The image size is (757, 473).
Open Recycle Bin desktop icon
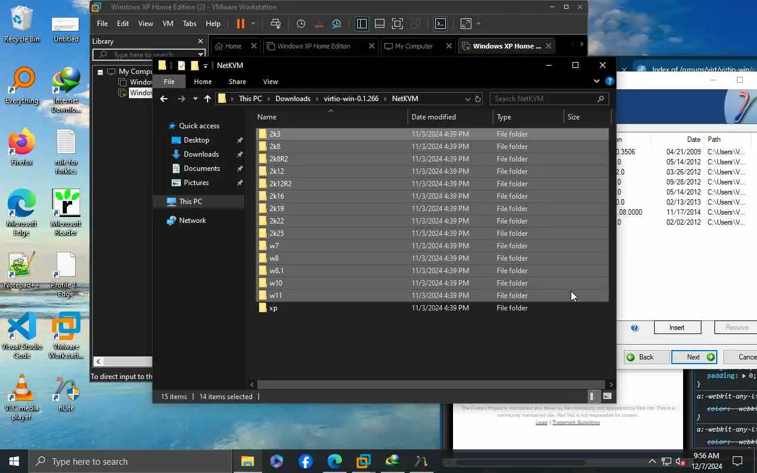pos(22,24)
